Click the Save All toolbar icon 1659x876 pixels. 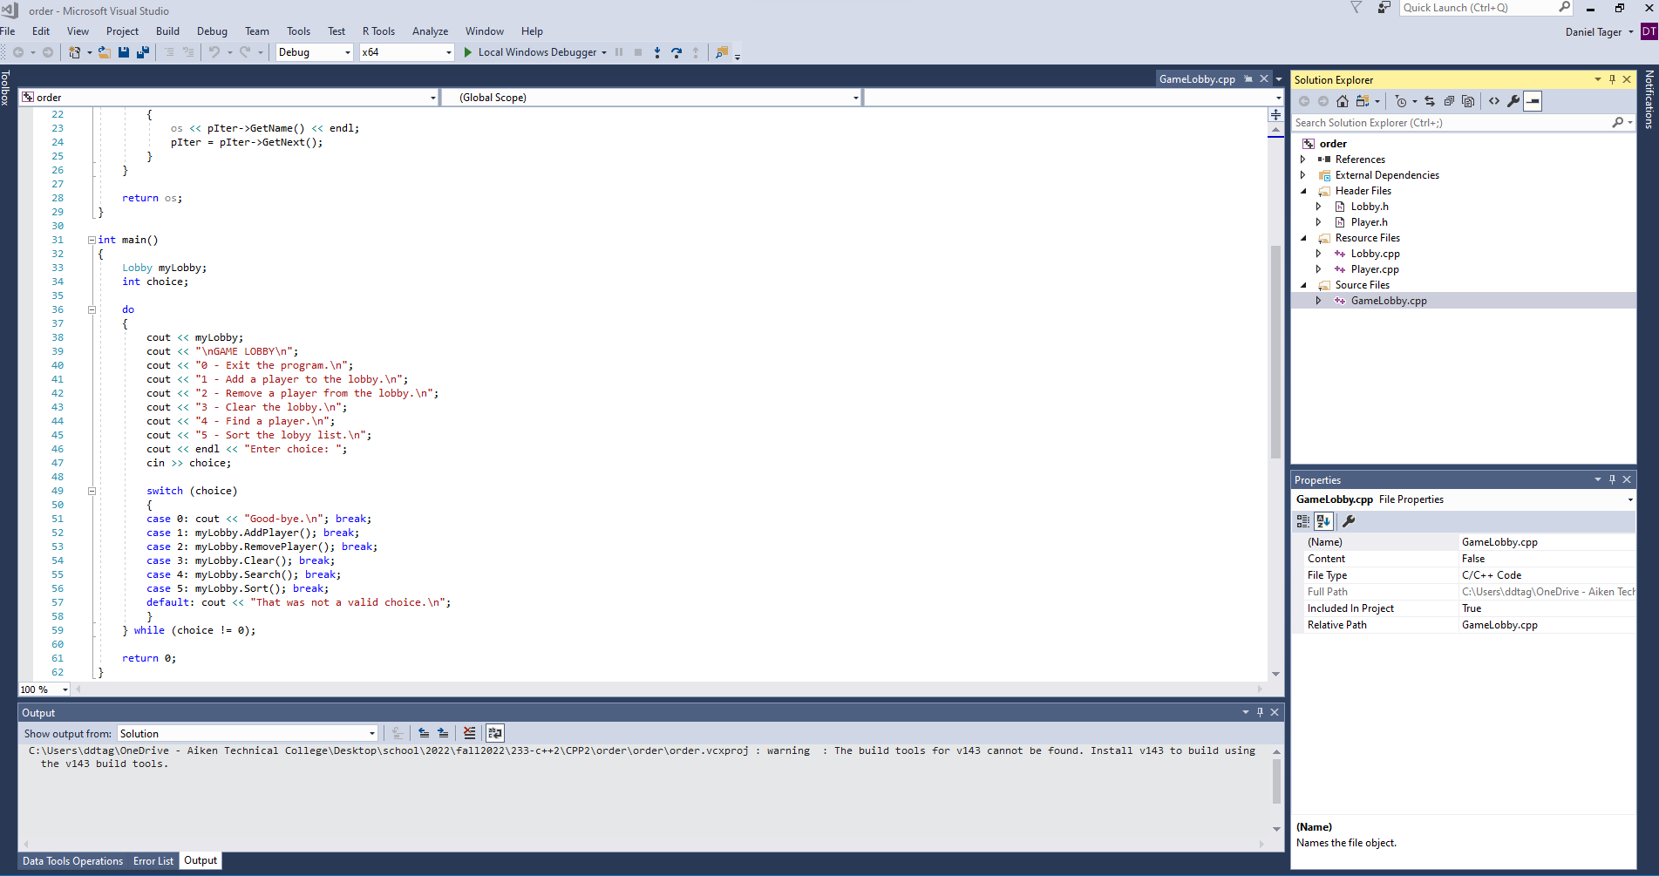142,52
